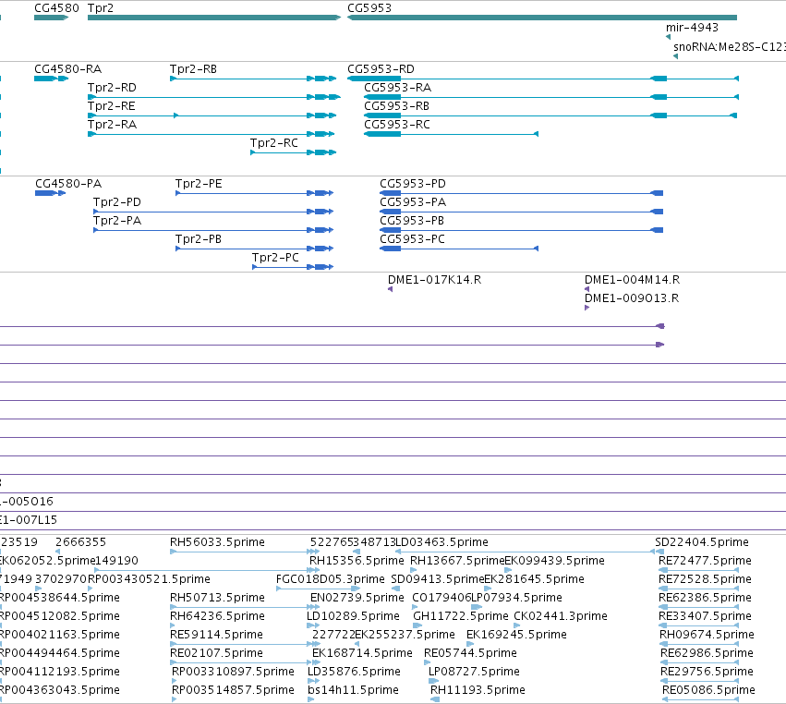Select the mir-4943 feature label
The image size is (786, 704).
(692, 28)
